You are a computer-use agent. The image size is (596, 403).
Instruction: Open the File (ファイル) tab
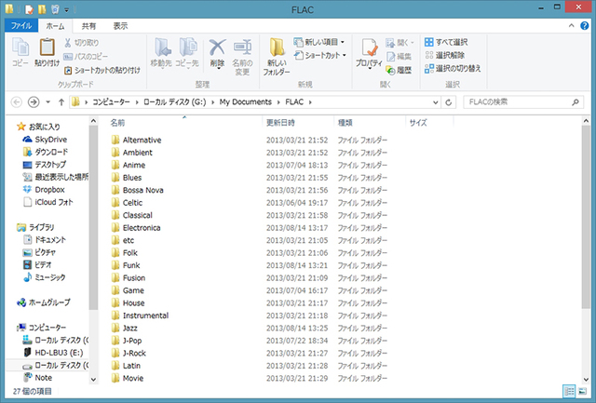20,26
